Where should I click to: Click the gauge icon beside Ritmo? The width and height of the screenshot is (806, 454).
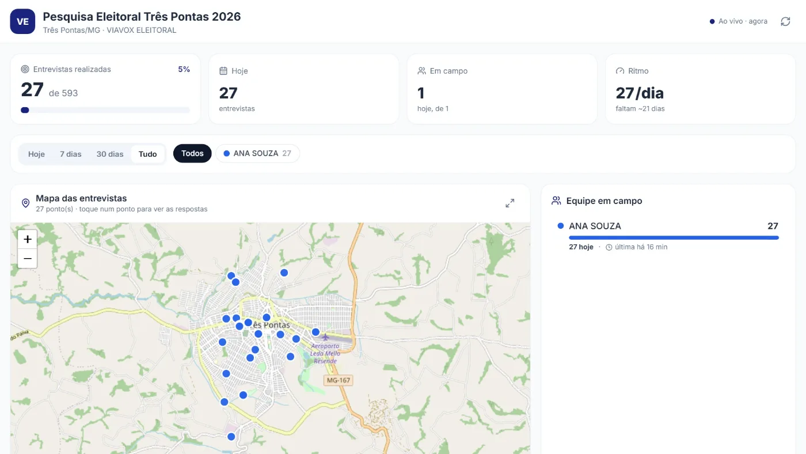click(x=620, y=71)
